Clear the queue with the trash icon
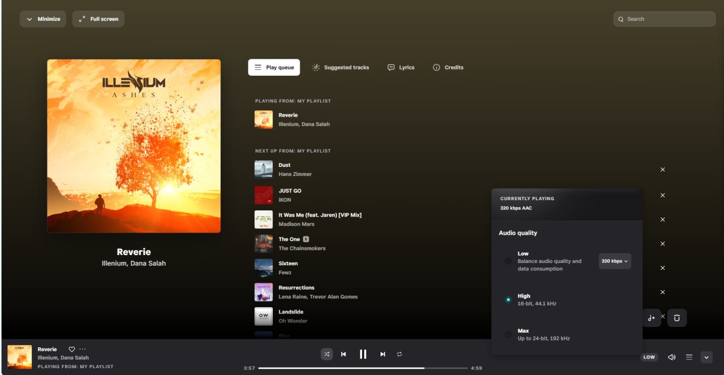 [677, 318]
